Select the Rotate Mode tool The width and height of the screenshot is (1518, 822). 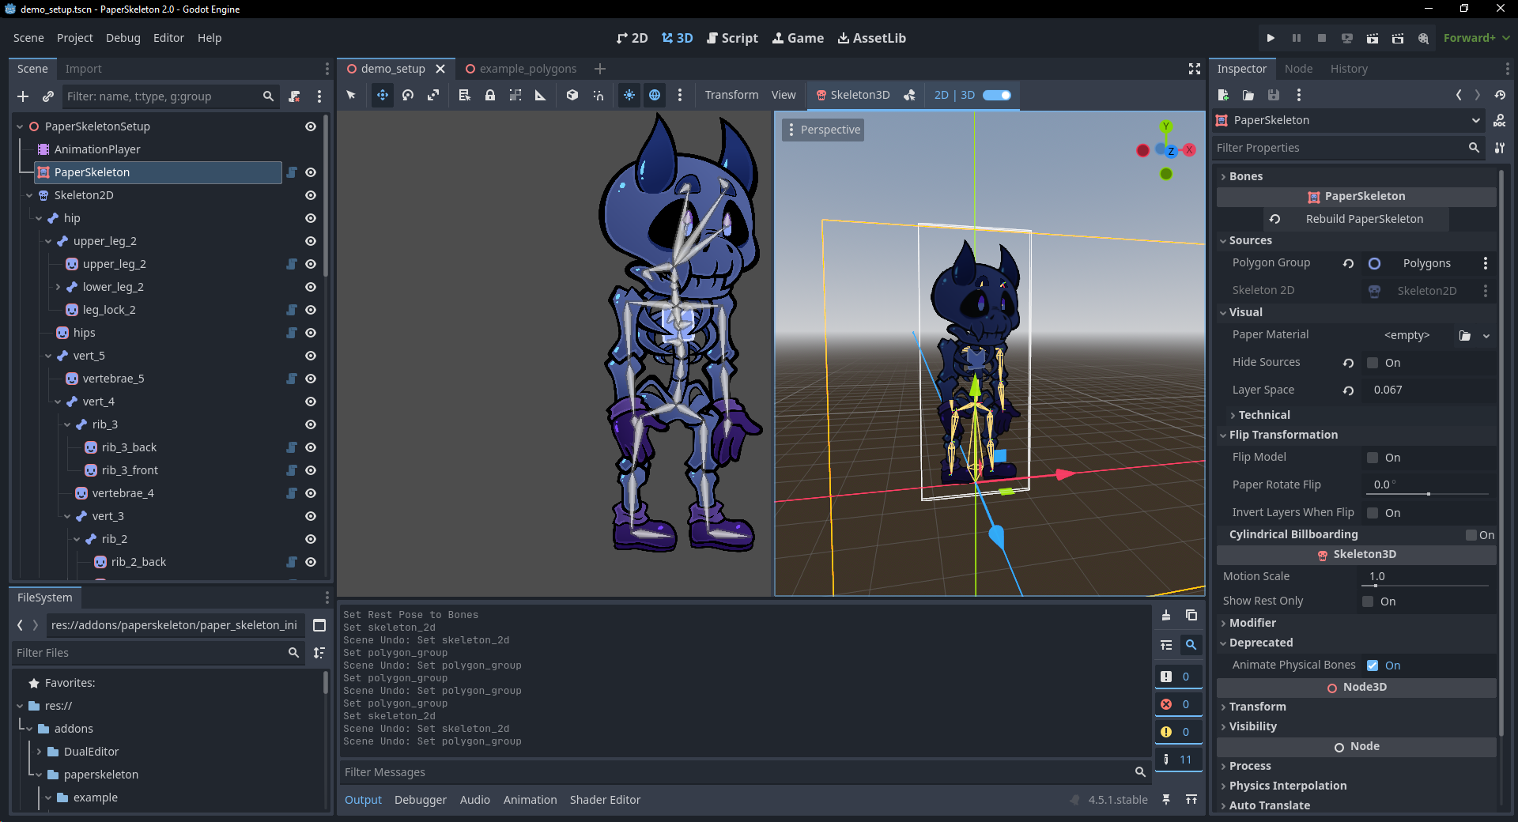(x=408, y=95)
